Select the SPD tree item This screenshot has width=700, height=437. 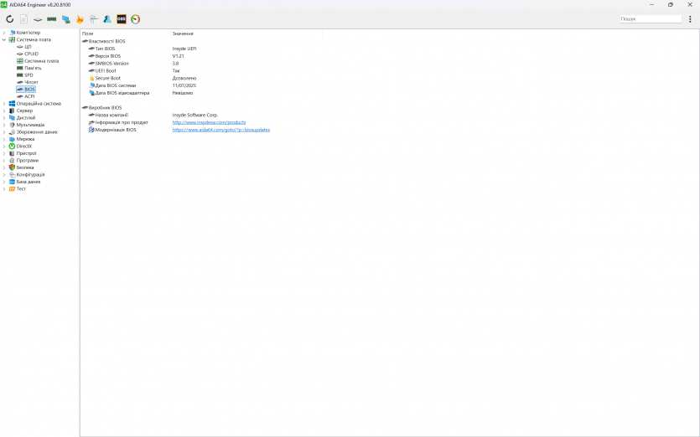[x=29, y=75]
